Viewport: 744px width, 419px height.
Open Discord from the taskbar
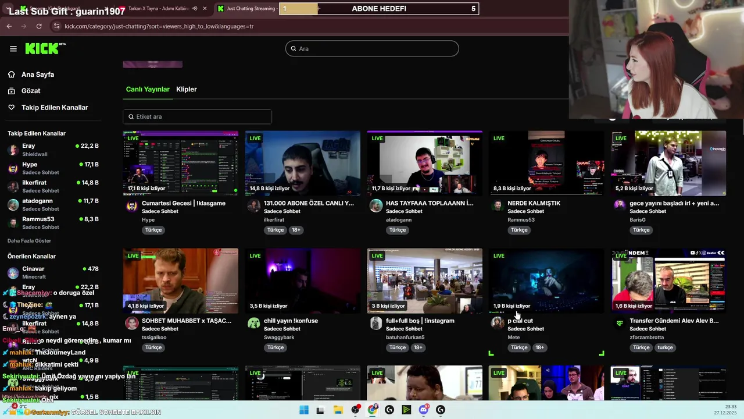tap(424, 410)
